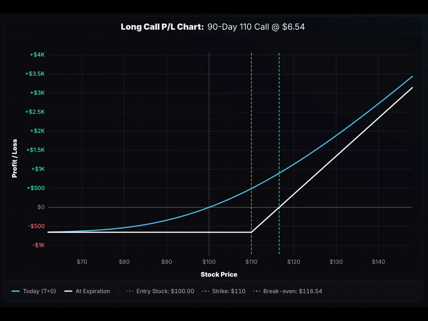Screen dimensions: 428x321
Task: Click the $140 tick label on the x-axis
Action: point(378,261)
